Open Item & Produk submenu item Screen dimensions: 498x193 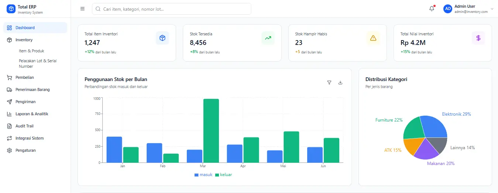pyautogui.click(x=31, y=51)
